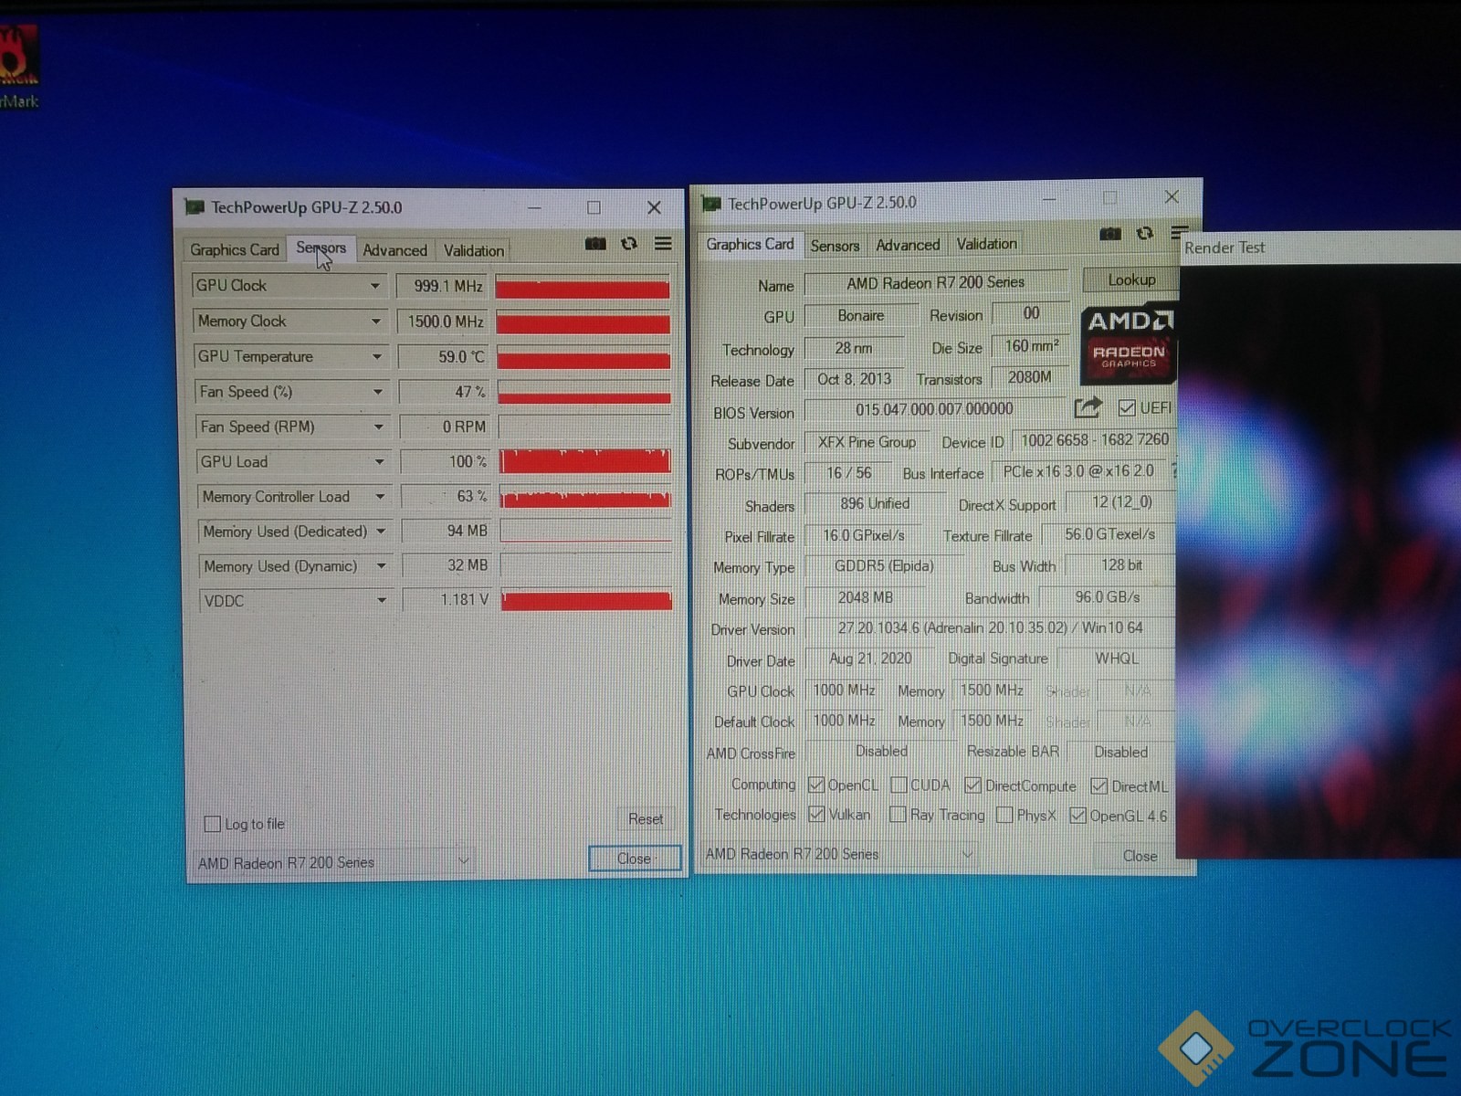Enable the Log to file checkbox
The image size is (1461, 1096).
click(x=213, y=824)
